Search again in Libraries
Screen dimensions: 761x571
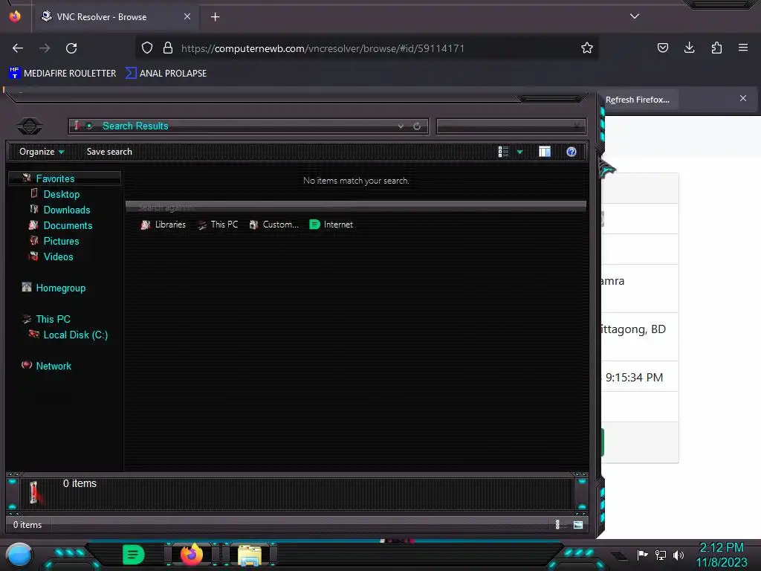point(163,225)
